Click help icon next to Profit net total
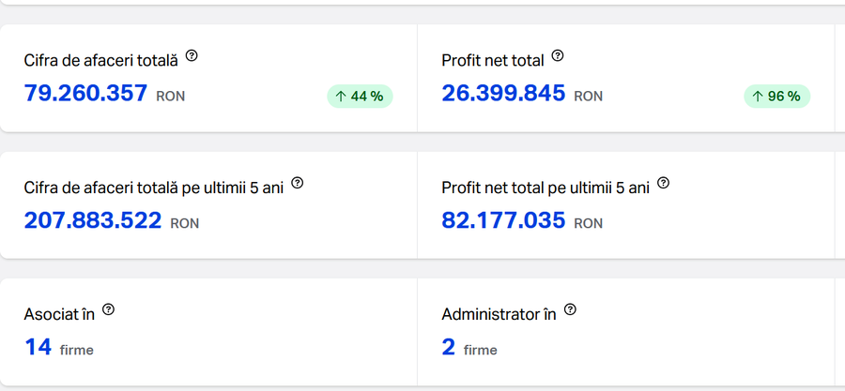The image size is (845, 391). [557, 56]
